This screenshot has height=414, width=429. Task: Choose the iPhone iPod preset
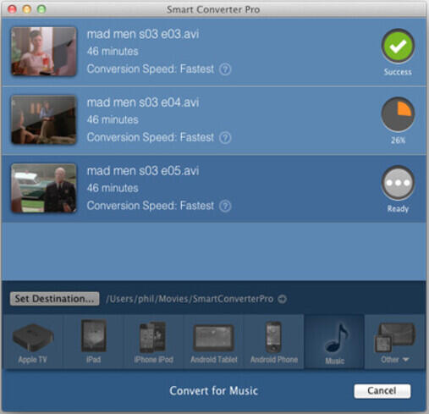pyautogui.click(x=153, y=342)
